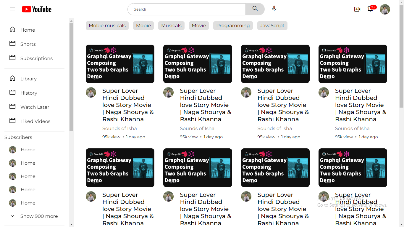Click the sidebar scrollbar down arrow

click(x=71, y=224)
